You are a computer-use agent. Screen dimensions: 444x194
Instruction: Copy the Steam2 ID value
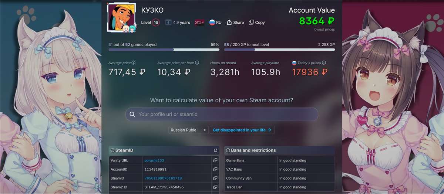pos(215,187)
